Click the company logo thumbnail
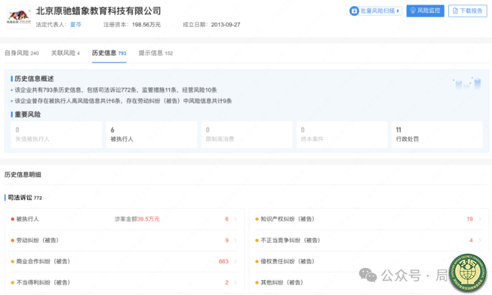 [x=19, y=17]
